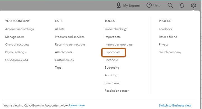Click Switch to Business view link
Screen dimensions: 202x109
[175, 105]
